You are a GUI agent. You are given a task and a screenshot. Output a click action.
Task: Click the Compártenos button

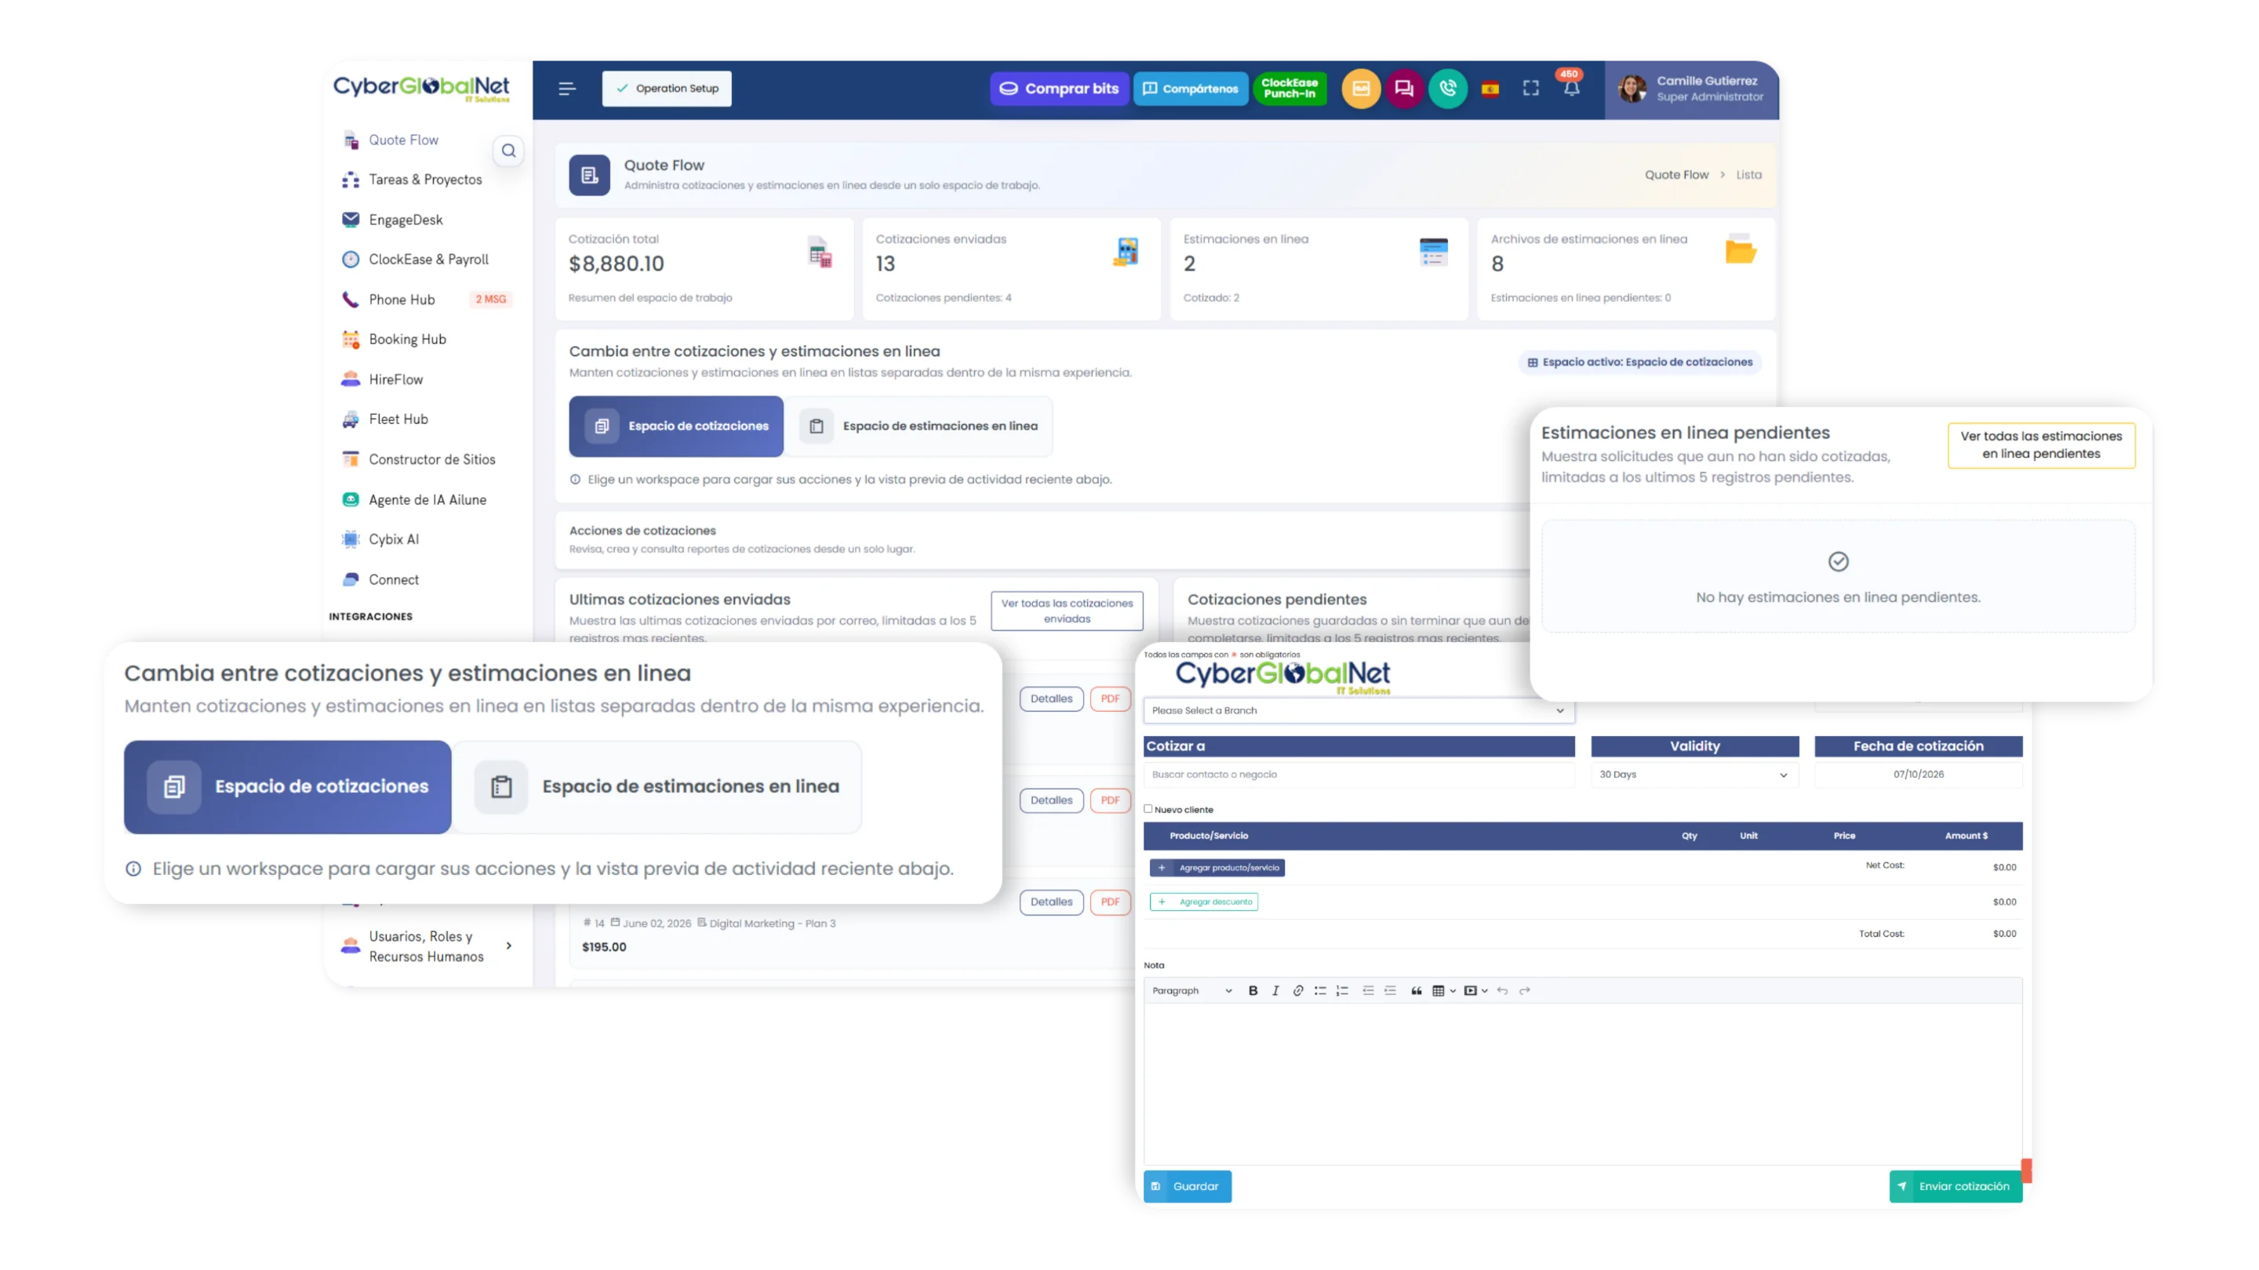click(x=1190, y=89)
